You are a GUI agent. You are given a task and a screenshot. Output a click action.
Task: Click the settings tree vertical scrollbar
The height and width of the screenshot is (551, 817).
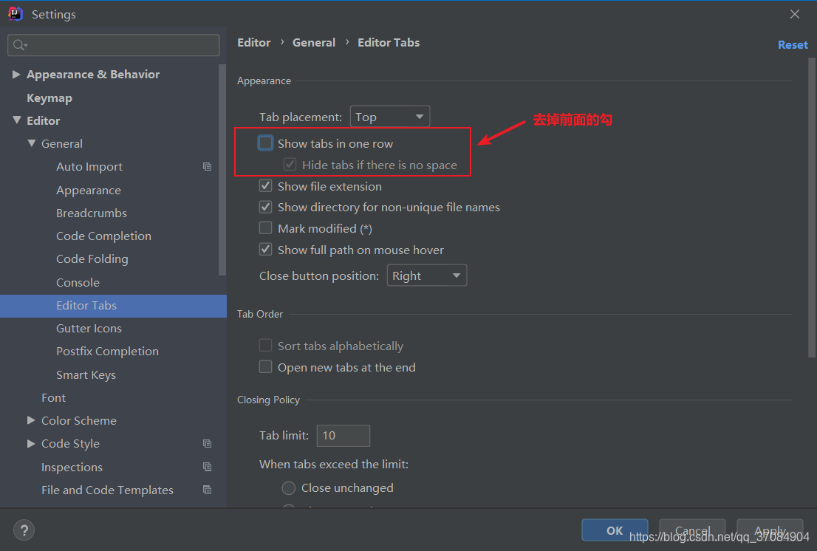(222, 170)
